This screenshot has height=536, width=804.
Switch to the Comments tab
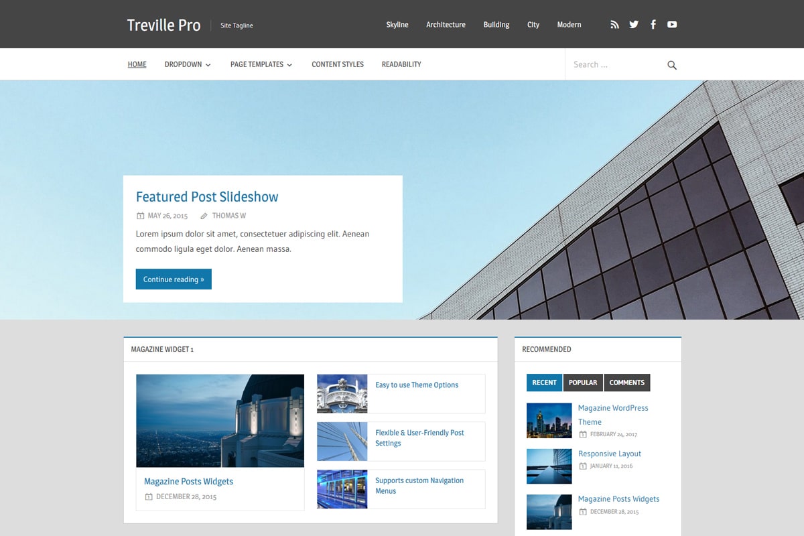tap(627, 383)
